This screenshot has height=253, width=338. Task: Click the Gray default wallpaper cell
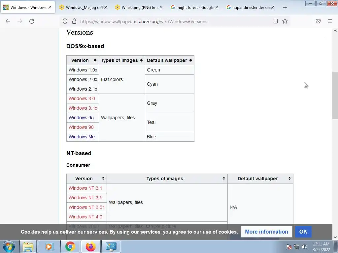point(169,103)
